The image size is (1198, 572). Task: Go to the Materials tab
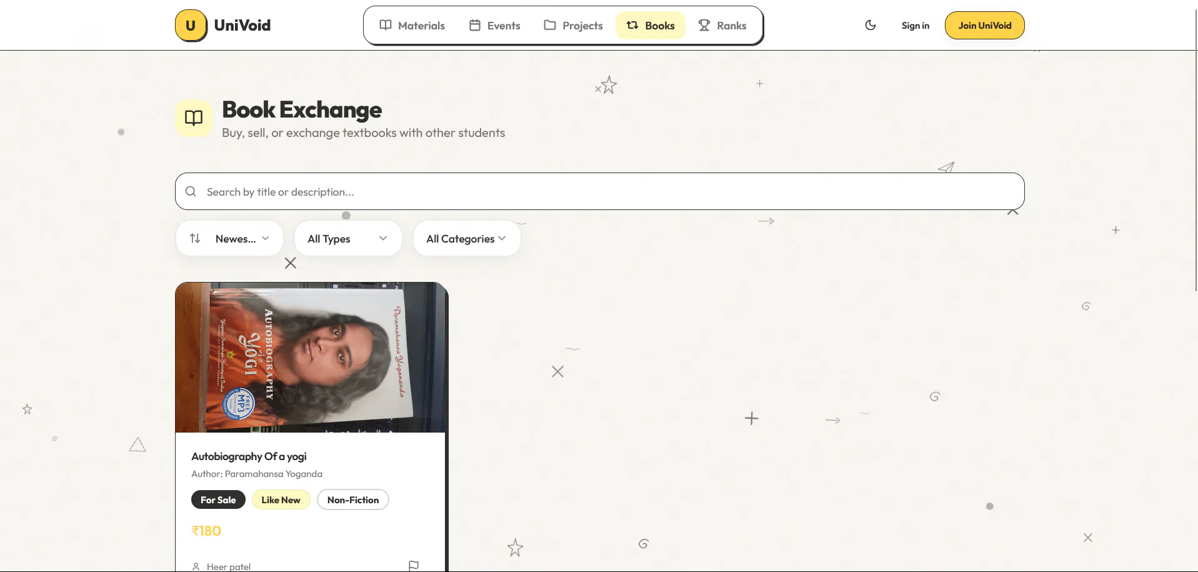(412, 26)
